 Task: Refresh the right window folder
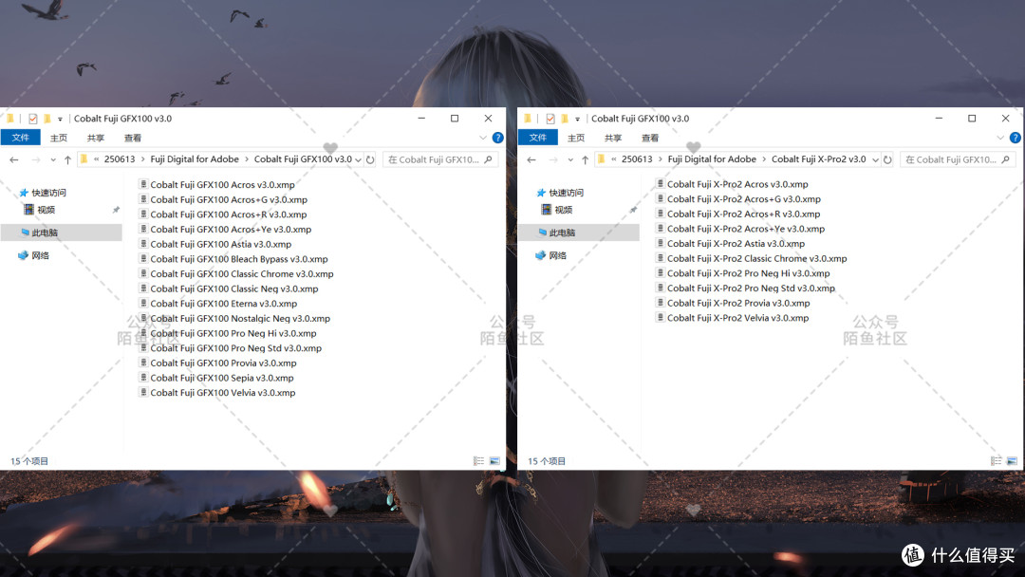pos(887,159)
